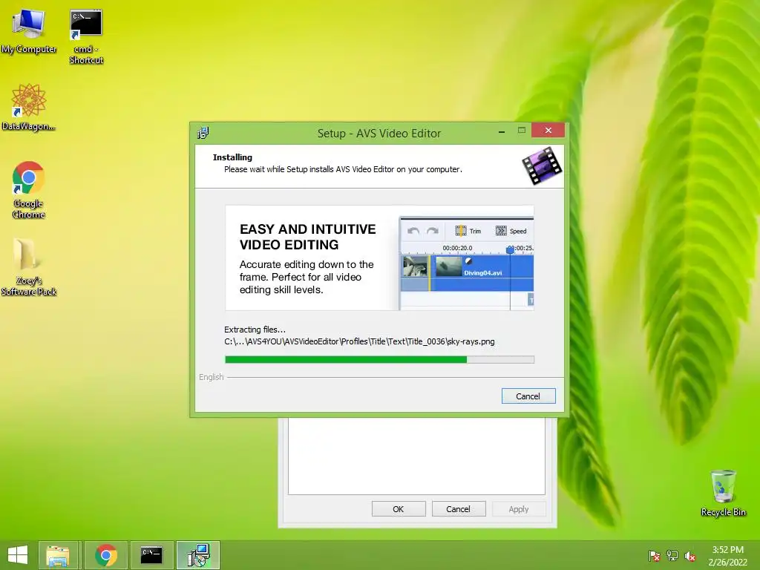
Task: Click the easy video editing promo banner
Action: tap(379, 258)
